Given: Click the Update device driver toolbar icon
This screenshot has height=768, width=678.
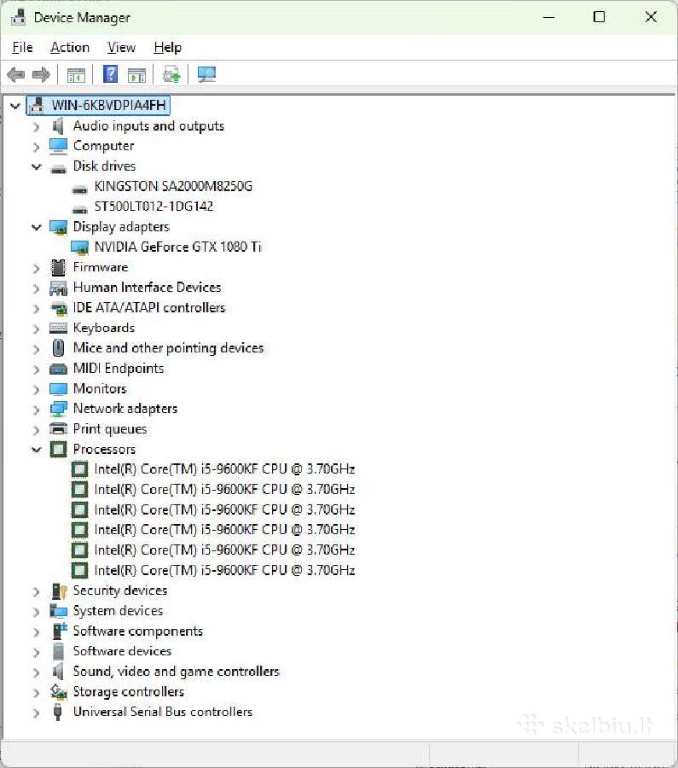Looking at the screenshot, I should pyautogui.click(x=171, y=74).
